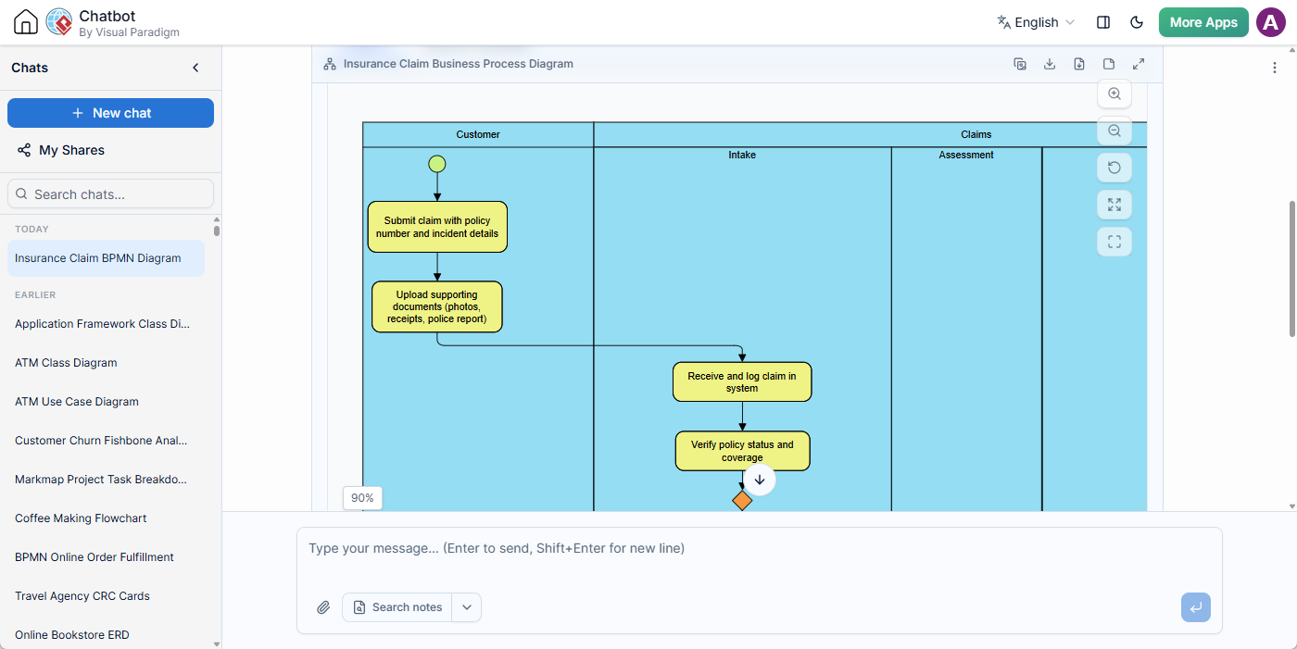The width and height of the screenshot is (1297, 649).
Task: Click the Customer lane header
Action: [x=478, y=134]
